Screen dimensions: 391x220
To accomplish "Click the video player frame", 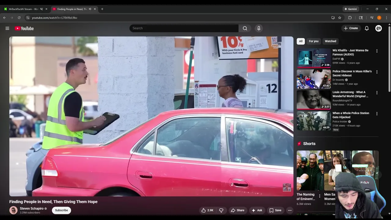I will [x=151, y=116].
